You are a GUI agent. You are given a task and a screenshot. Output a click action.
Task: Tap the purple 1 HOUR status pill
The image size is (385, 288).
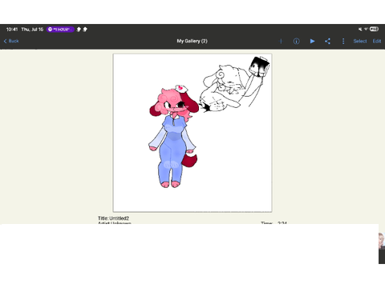[60, 30]
